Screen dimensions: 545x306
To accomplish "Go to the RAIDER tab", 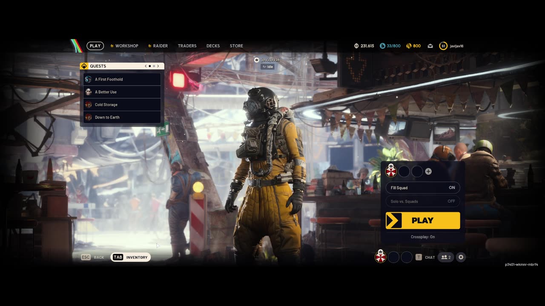I will [x=158, y=46].
